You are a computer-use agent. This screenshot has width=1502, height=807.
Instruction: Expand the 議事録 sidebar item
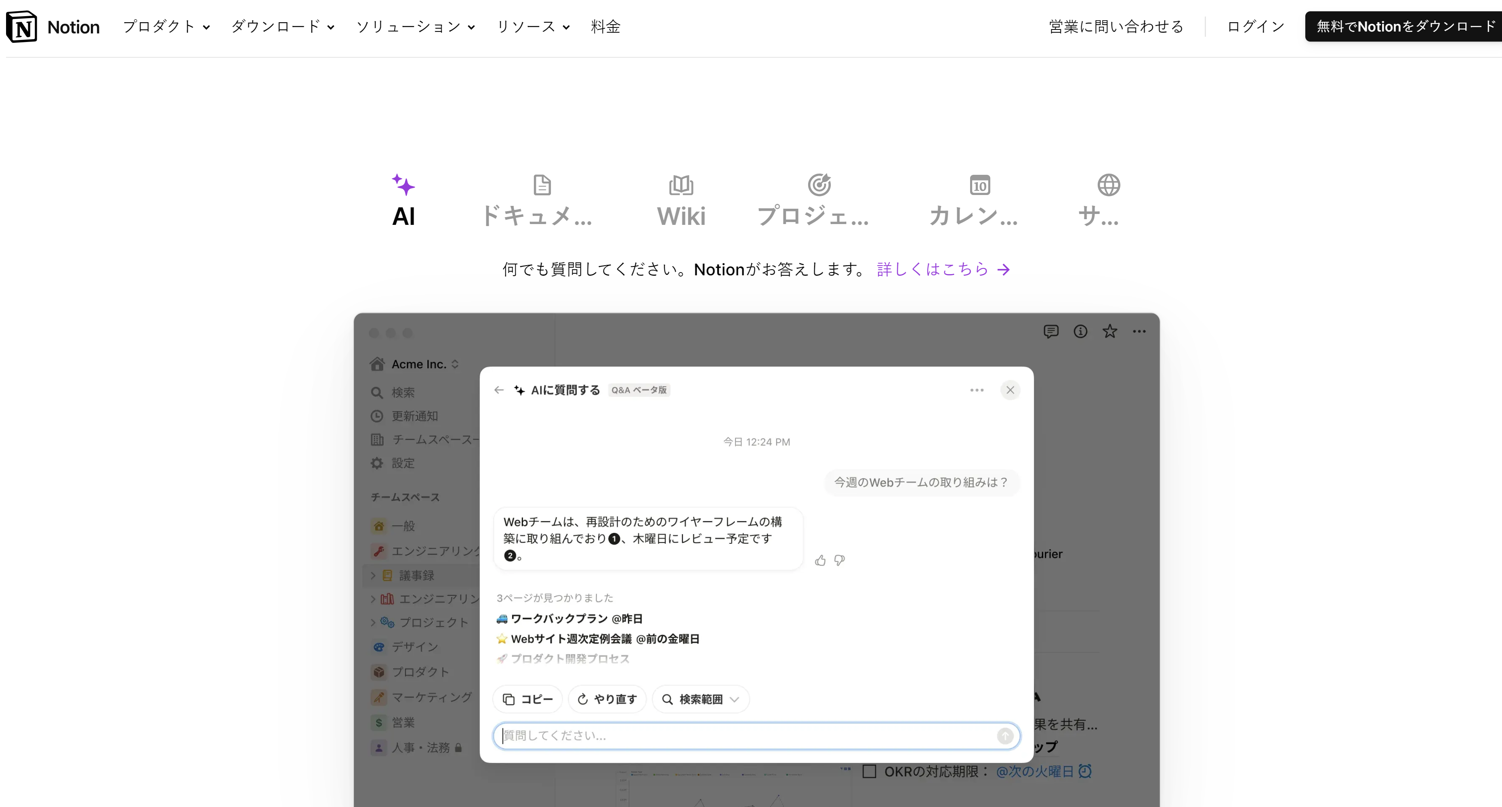(x=373, y=576)
